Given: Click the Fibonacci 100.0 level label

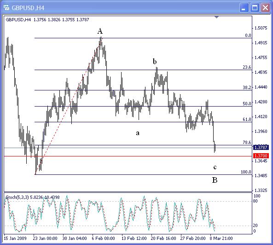Looking at the screenshot, I should tap(246, 172).
